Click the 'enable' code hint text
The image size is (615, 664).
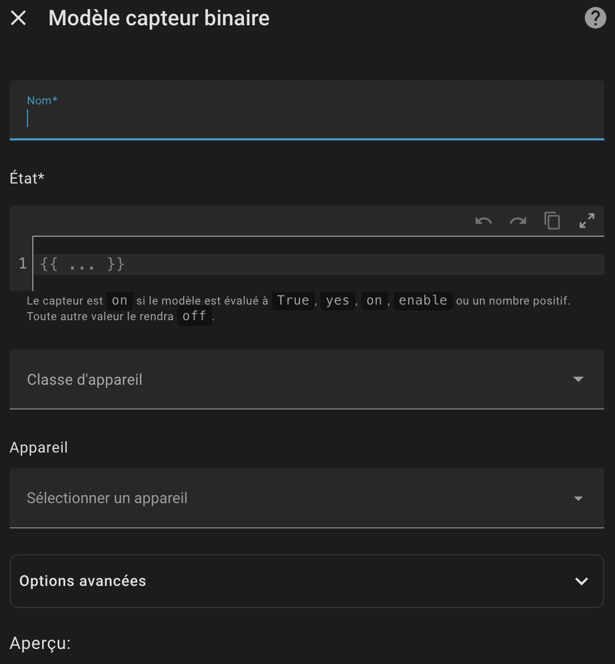(x=423, y=300)
